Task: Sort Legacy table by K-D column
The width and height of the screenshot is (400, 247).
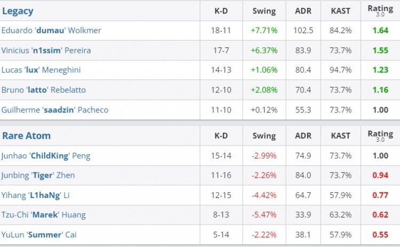Action: (x=221, y=11)
